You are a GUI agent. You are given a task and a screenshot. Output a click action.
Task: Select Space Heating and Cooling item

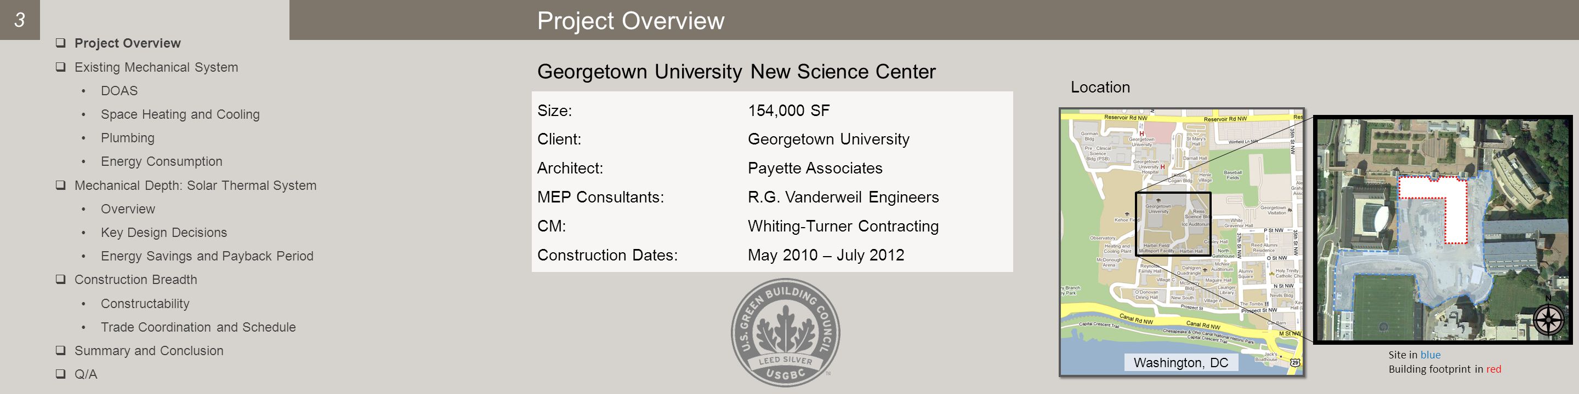pos(180,114)
